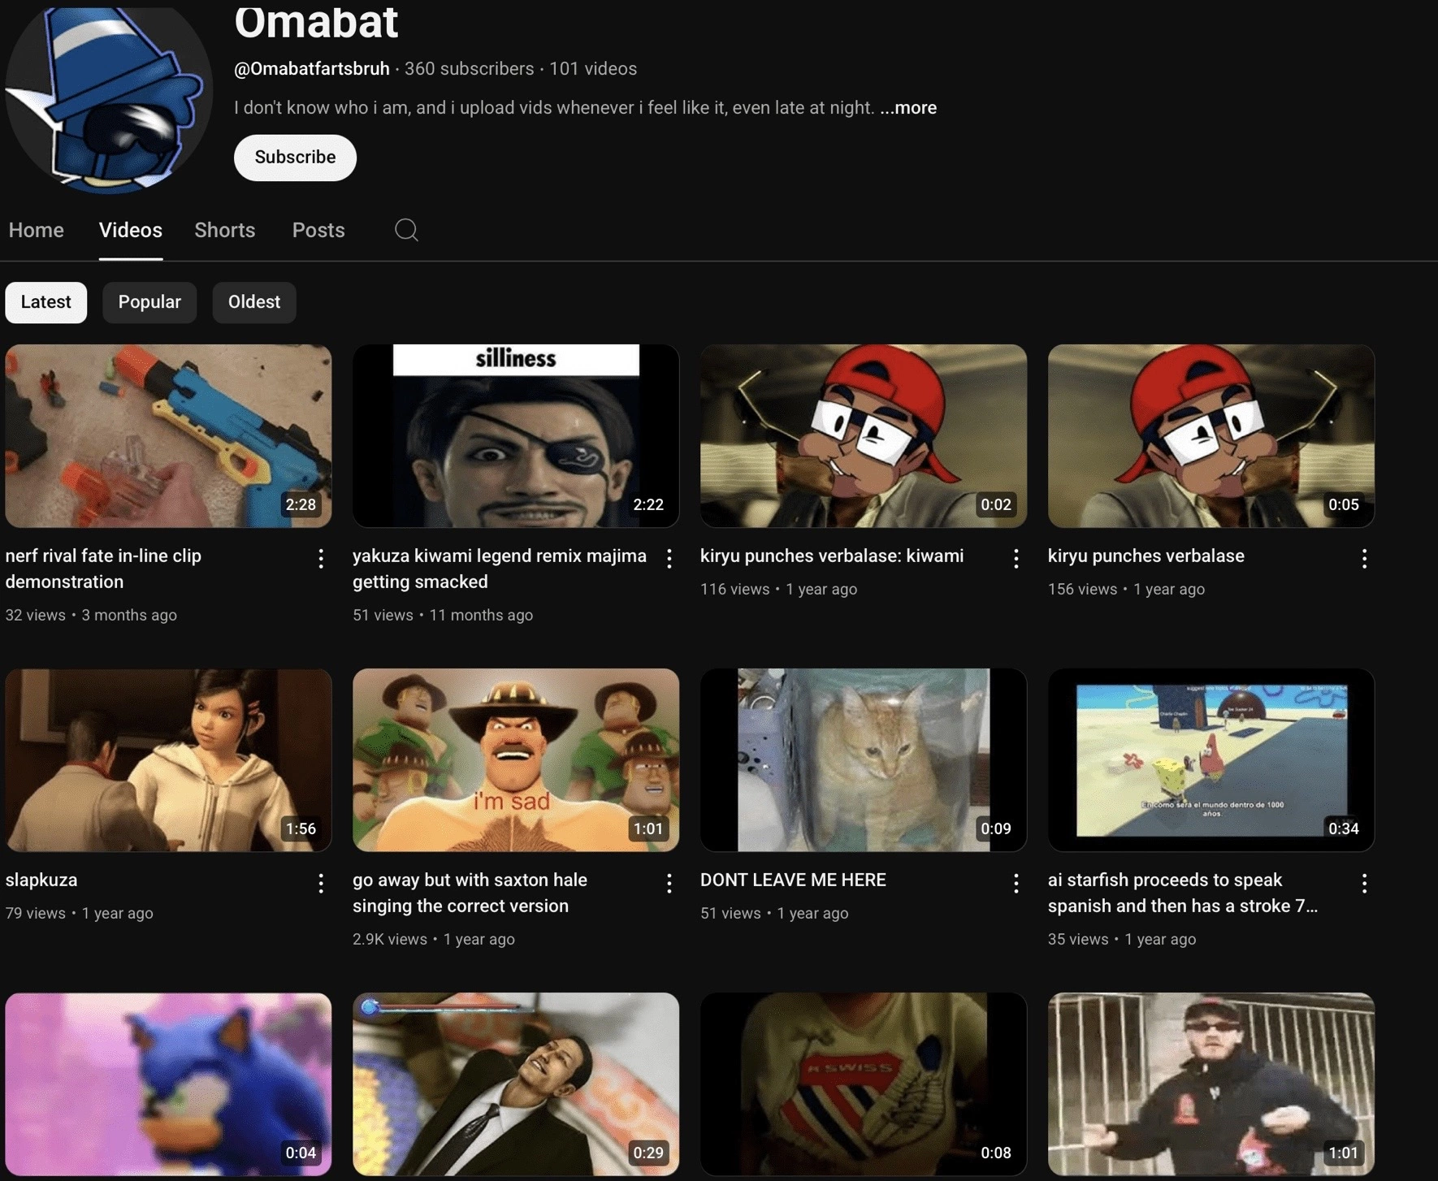This screenshot has width=1438, height=1181.
Task: Open the kiryu punches verbalase 156 views title
Action: pos(1146,556)
